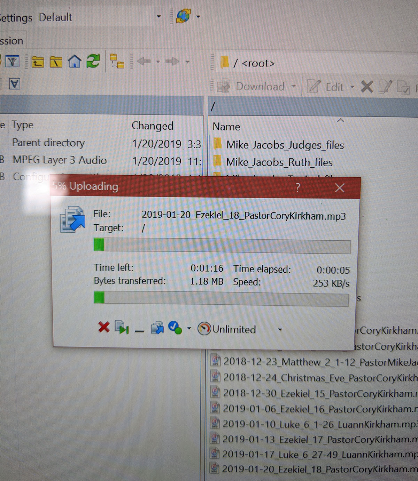Image resolution: width=418 pixels, height=481 pixels.
Task: Click the delete X icon in remote toolbar
Action: 366,87
